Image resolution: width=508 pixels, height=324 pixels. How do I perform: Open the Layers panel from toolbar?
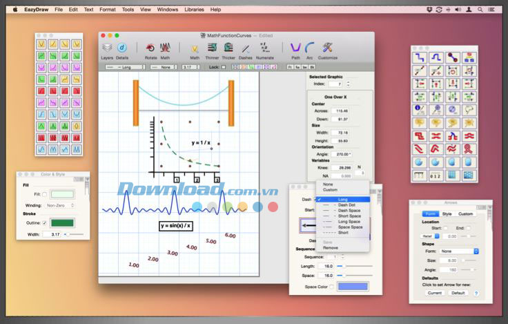(x=108, y=48)
